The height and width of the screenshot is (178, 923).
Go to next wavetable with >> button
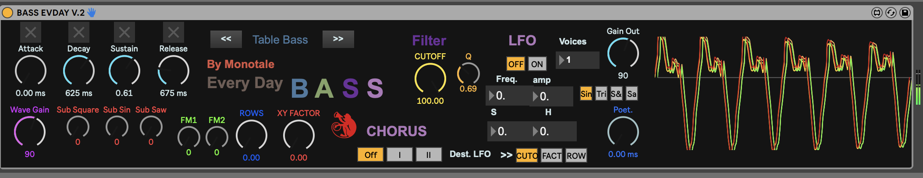[x=338, y=39]
